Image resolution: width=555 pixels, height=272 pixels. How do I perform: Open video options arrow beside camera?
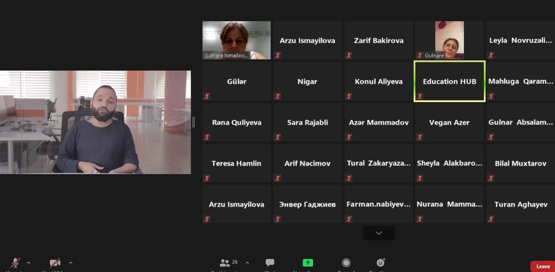point(71,262)
